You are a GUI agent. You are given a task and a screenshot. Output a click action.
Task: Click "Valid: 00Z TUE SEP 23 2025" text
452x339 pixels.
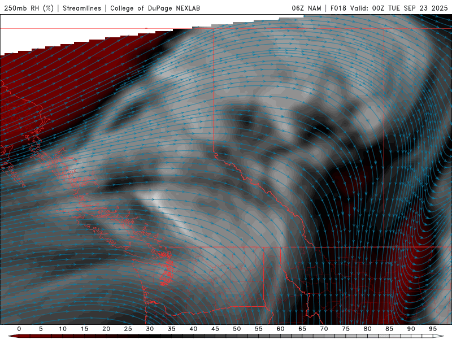[x=399, y=8]
